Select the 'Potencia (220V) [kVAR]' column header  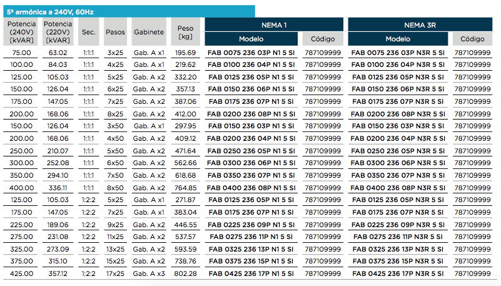click(58, 32)
